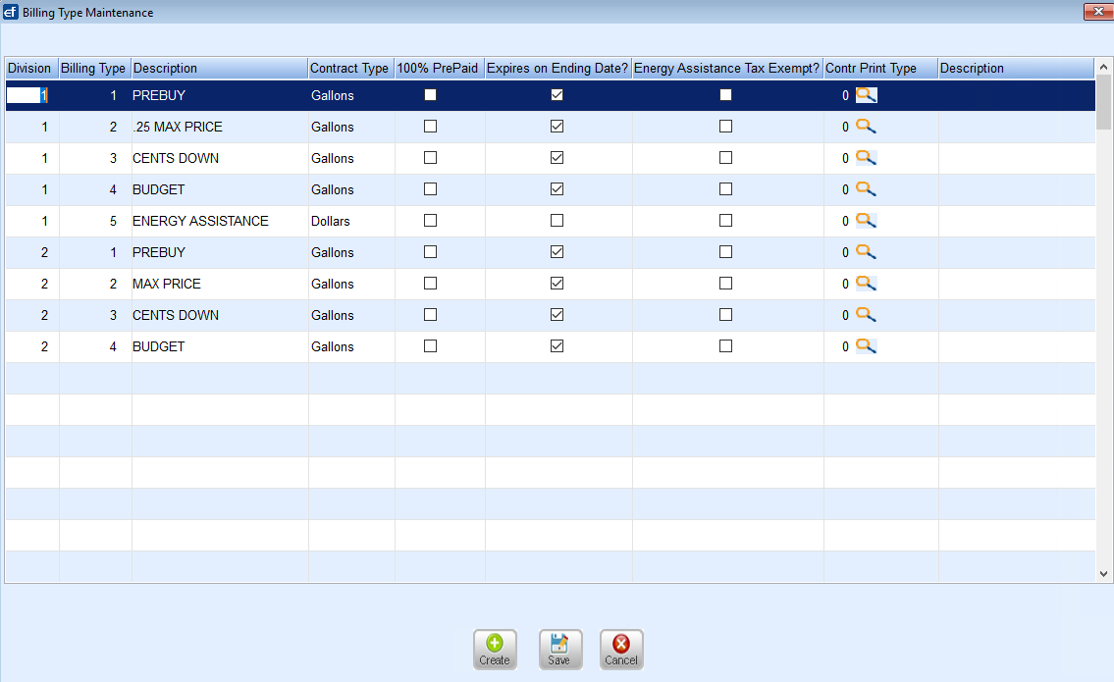Open print type lookup for Division 2 CENTS DOWN
Image resolution: width=1114 pixels, height=682 pixels.
[866, 314]
